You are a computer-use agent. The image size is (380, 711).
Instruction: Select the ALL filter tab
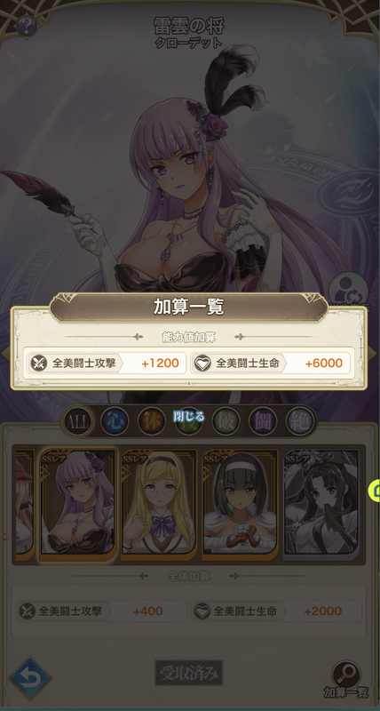[77, 420]
